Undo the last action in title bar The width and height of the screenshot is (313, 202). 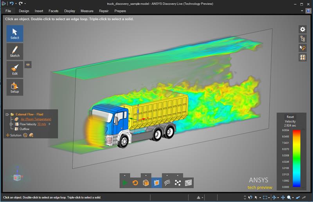click(12, 4)
